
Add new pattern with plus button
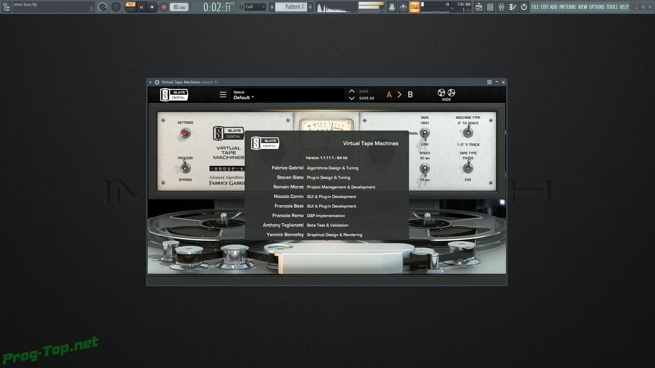click(310, 7)
